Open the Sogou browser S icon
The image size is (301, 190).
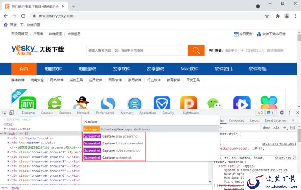tap(108, 103)
